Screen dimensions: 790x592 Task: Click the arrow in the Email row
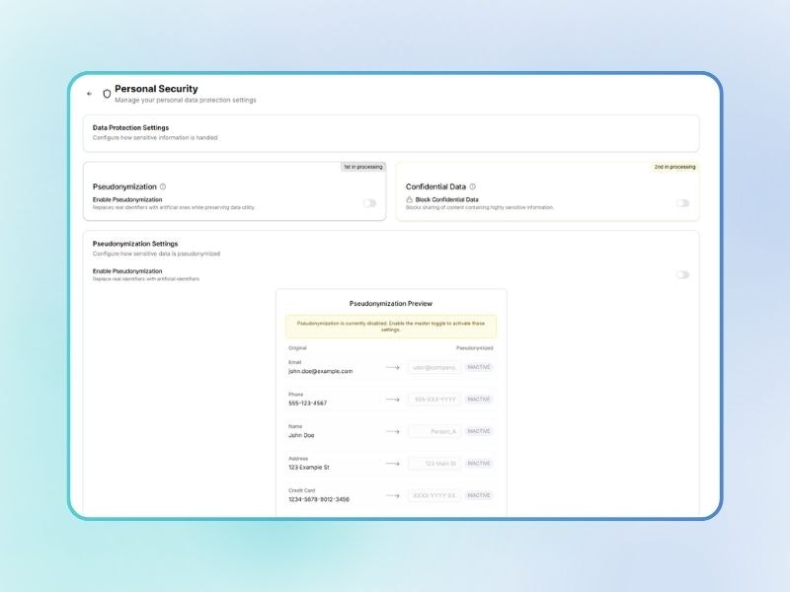[392, 367]
